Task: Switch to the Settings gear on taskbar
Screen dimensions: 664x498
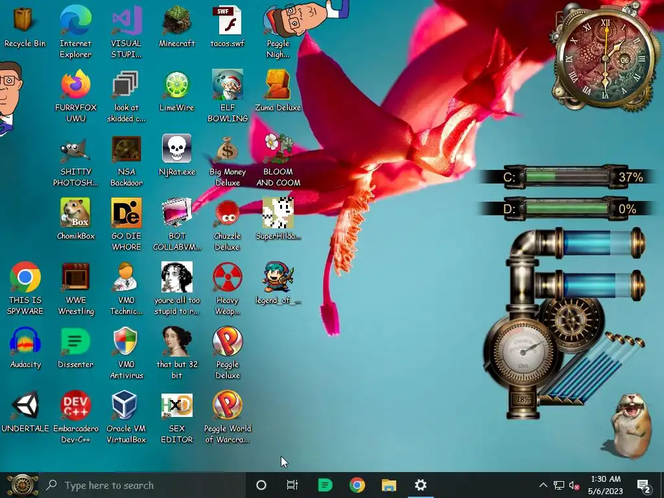Action: (x=420, y=485)
